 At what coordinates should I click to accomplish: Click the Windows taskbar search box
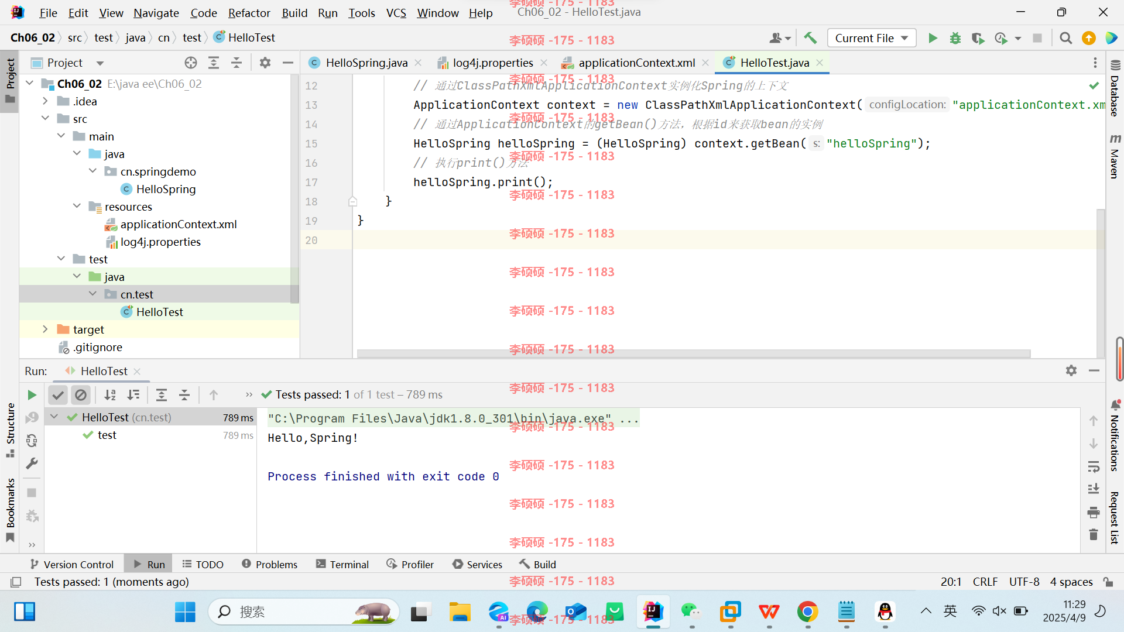point(304,612)
